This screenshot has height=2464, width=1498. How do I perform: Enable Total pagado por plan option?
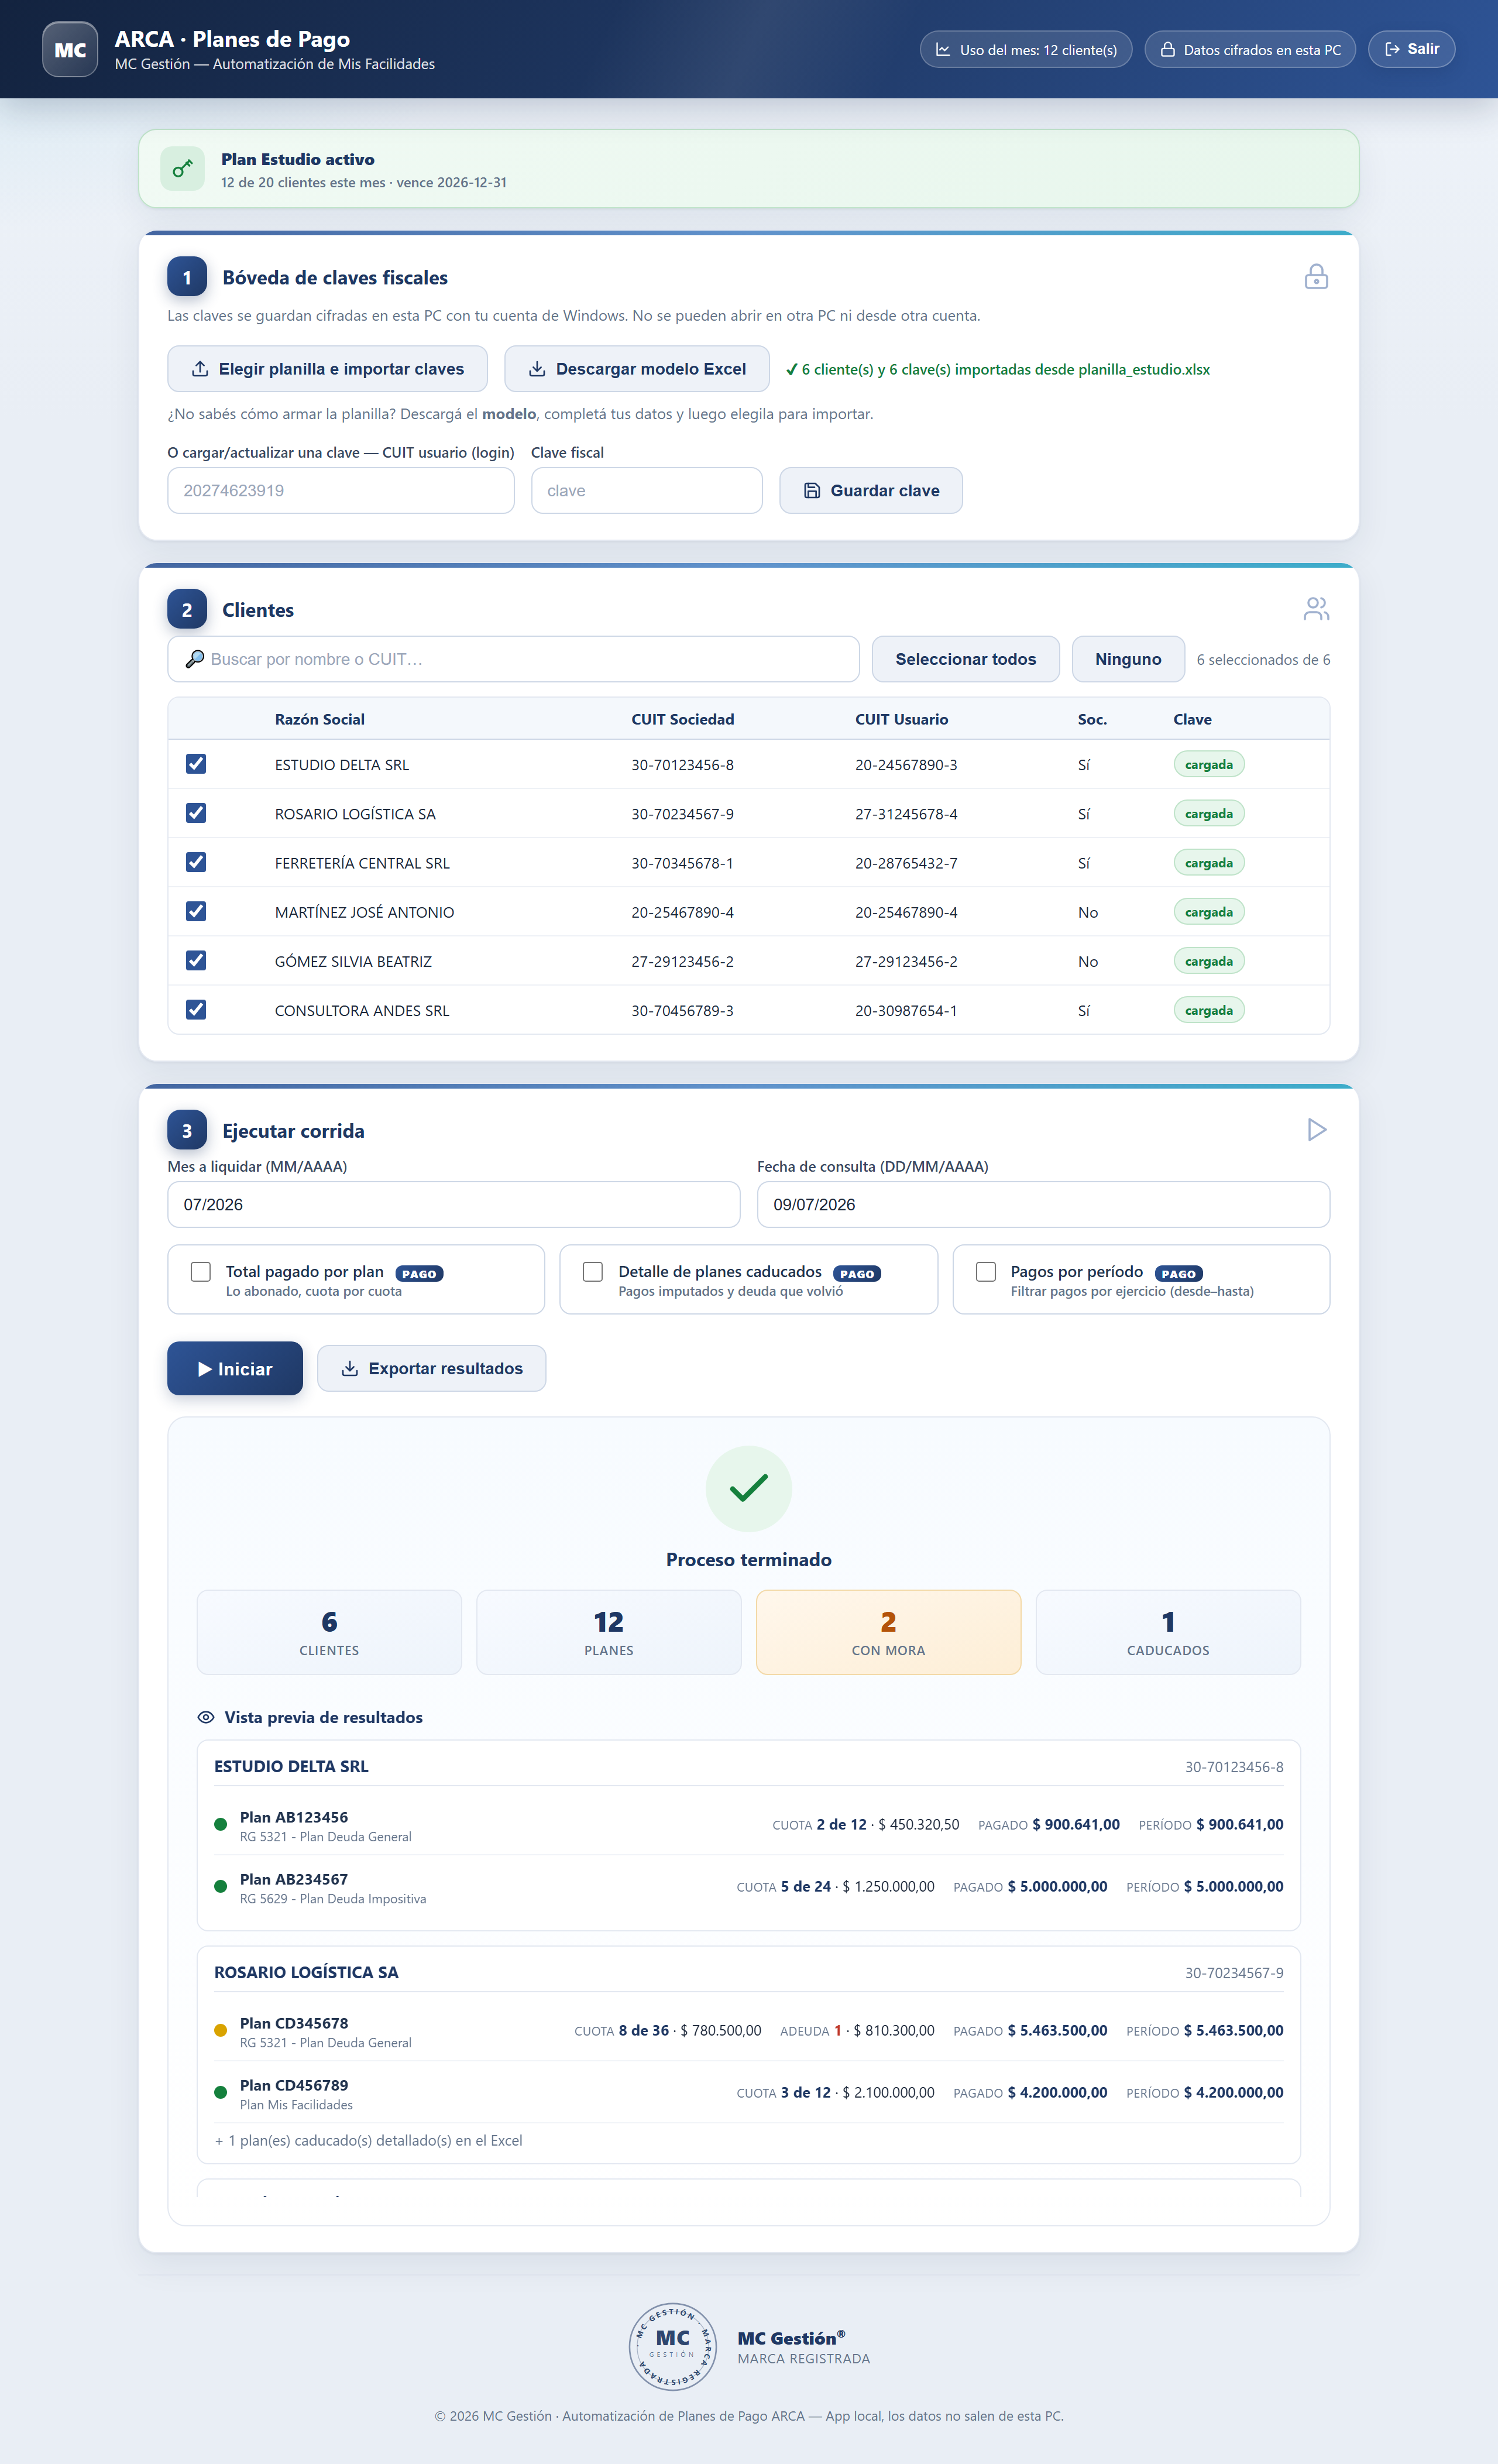click(201, 1272)
